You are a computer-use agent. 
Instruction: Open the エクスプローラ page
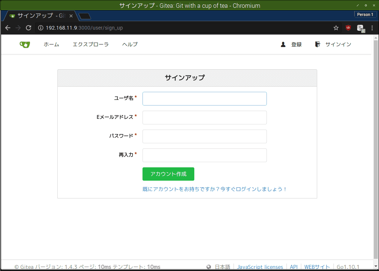tap(90, 44)
